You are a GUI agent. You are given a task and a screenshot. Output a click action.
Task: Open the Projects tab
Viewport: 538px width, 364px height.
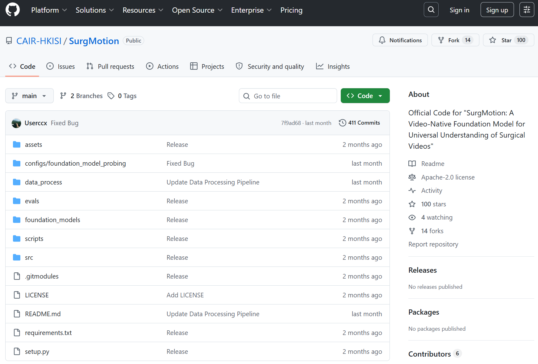tap(207, 67)
